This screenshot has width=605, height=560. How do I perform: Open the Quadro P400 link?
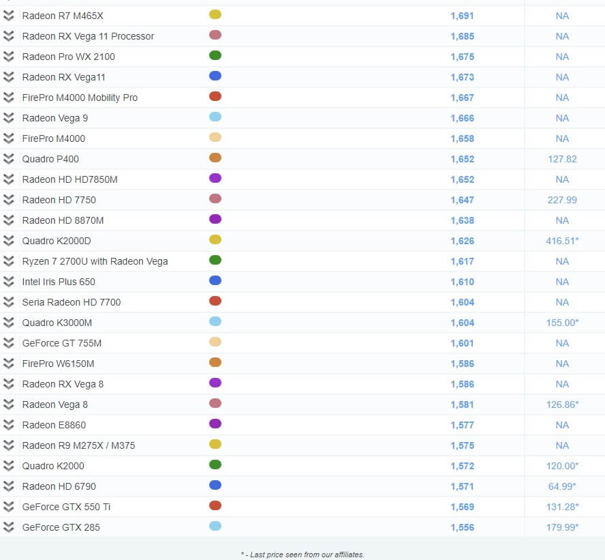point(50,159)
